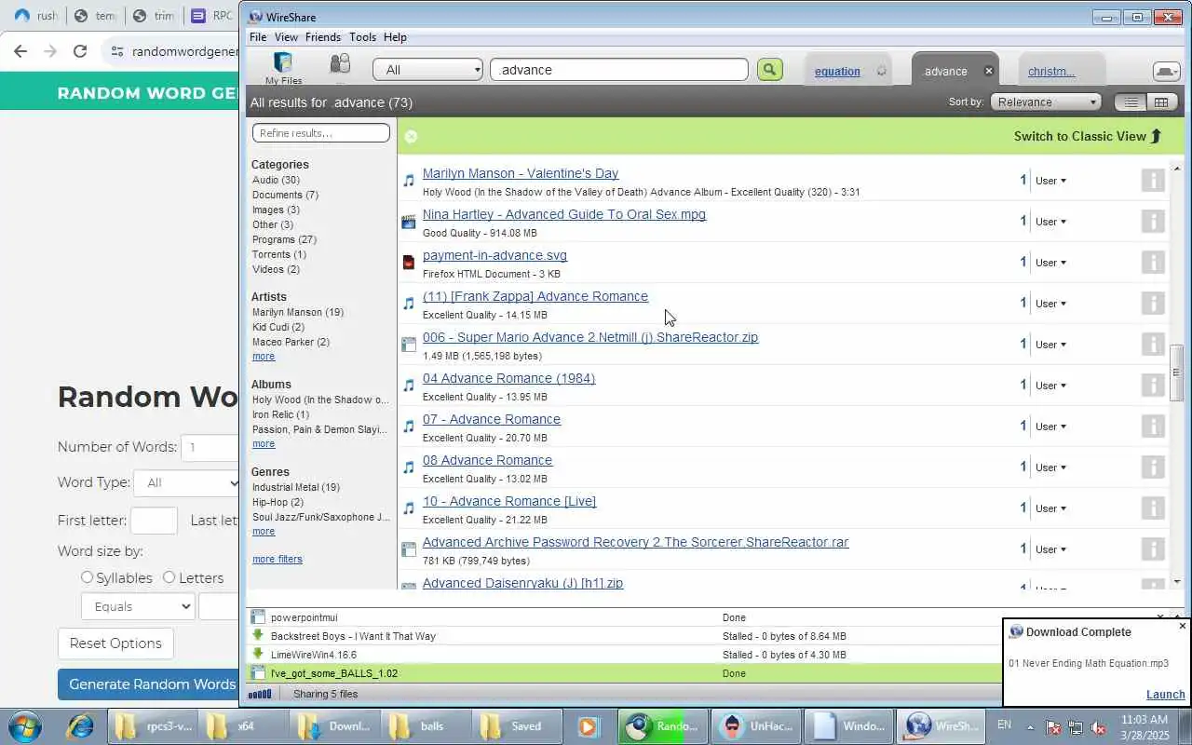
Task: Open the media player taskbar icon
Action: (x=588, y=726)
